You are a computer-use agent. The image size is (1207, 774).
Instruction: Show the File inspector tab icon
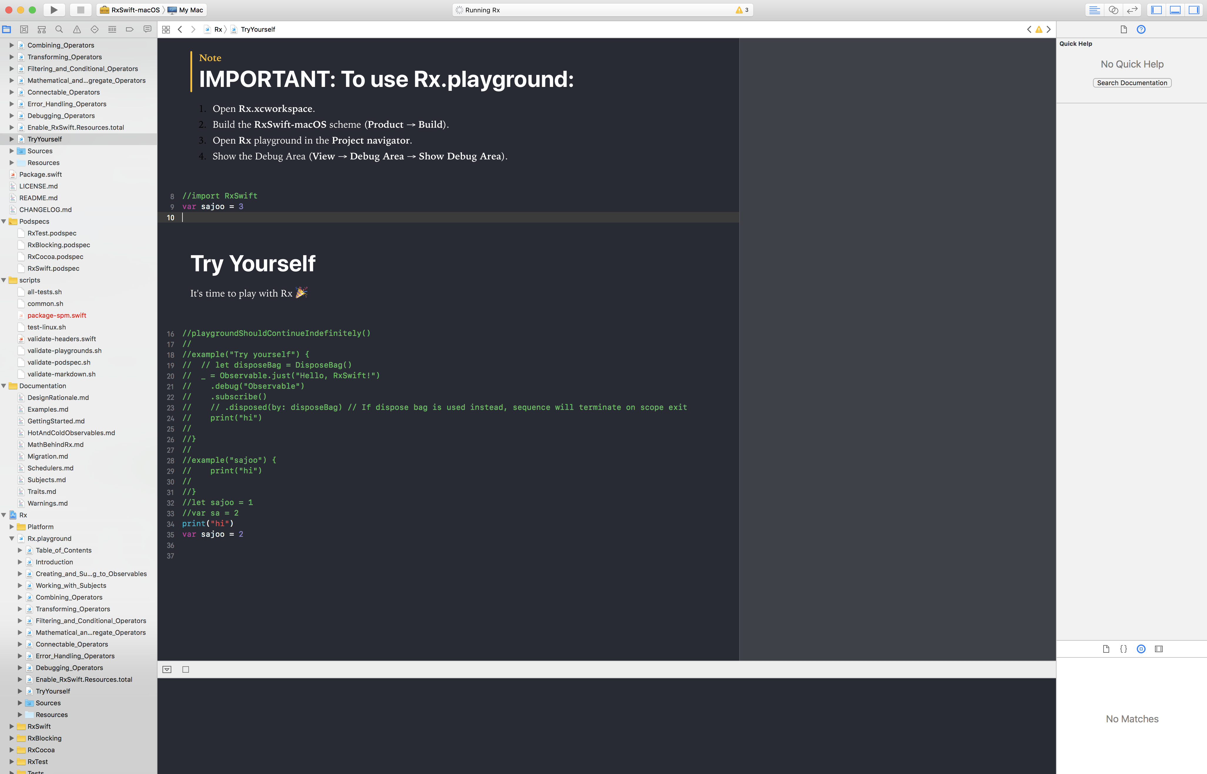click(x=1124, y=29)
